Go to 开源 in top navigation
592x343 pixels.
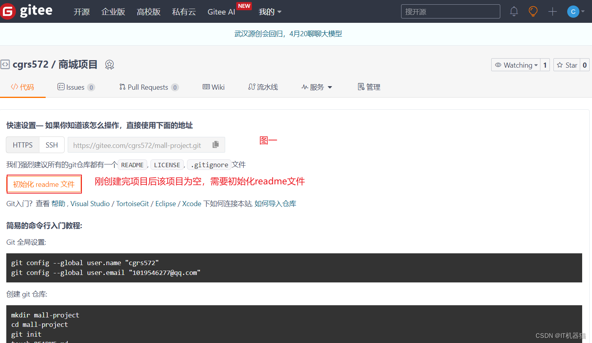(x=81, y=12)
